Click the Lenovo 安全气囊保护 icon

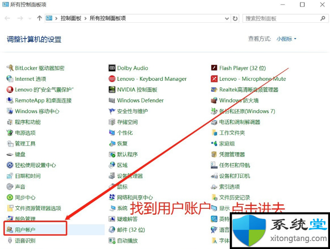click(10, 90)
